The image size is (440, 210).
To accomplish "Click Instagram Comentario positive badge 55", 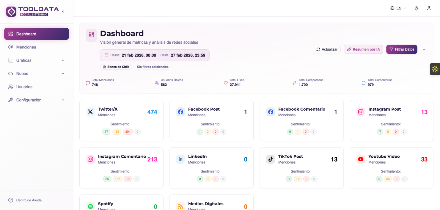I will coord(107,179).
